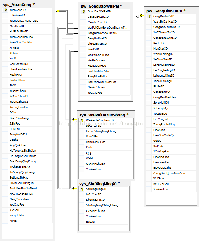
Task: Select the infinity endpoint next to KuaiDiID
Action: tap(76, 51)
